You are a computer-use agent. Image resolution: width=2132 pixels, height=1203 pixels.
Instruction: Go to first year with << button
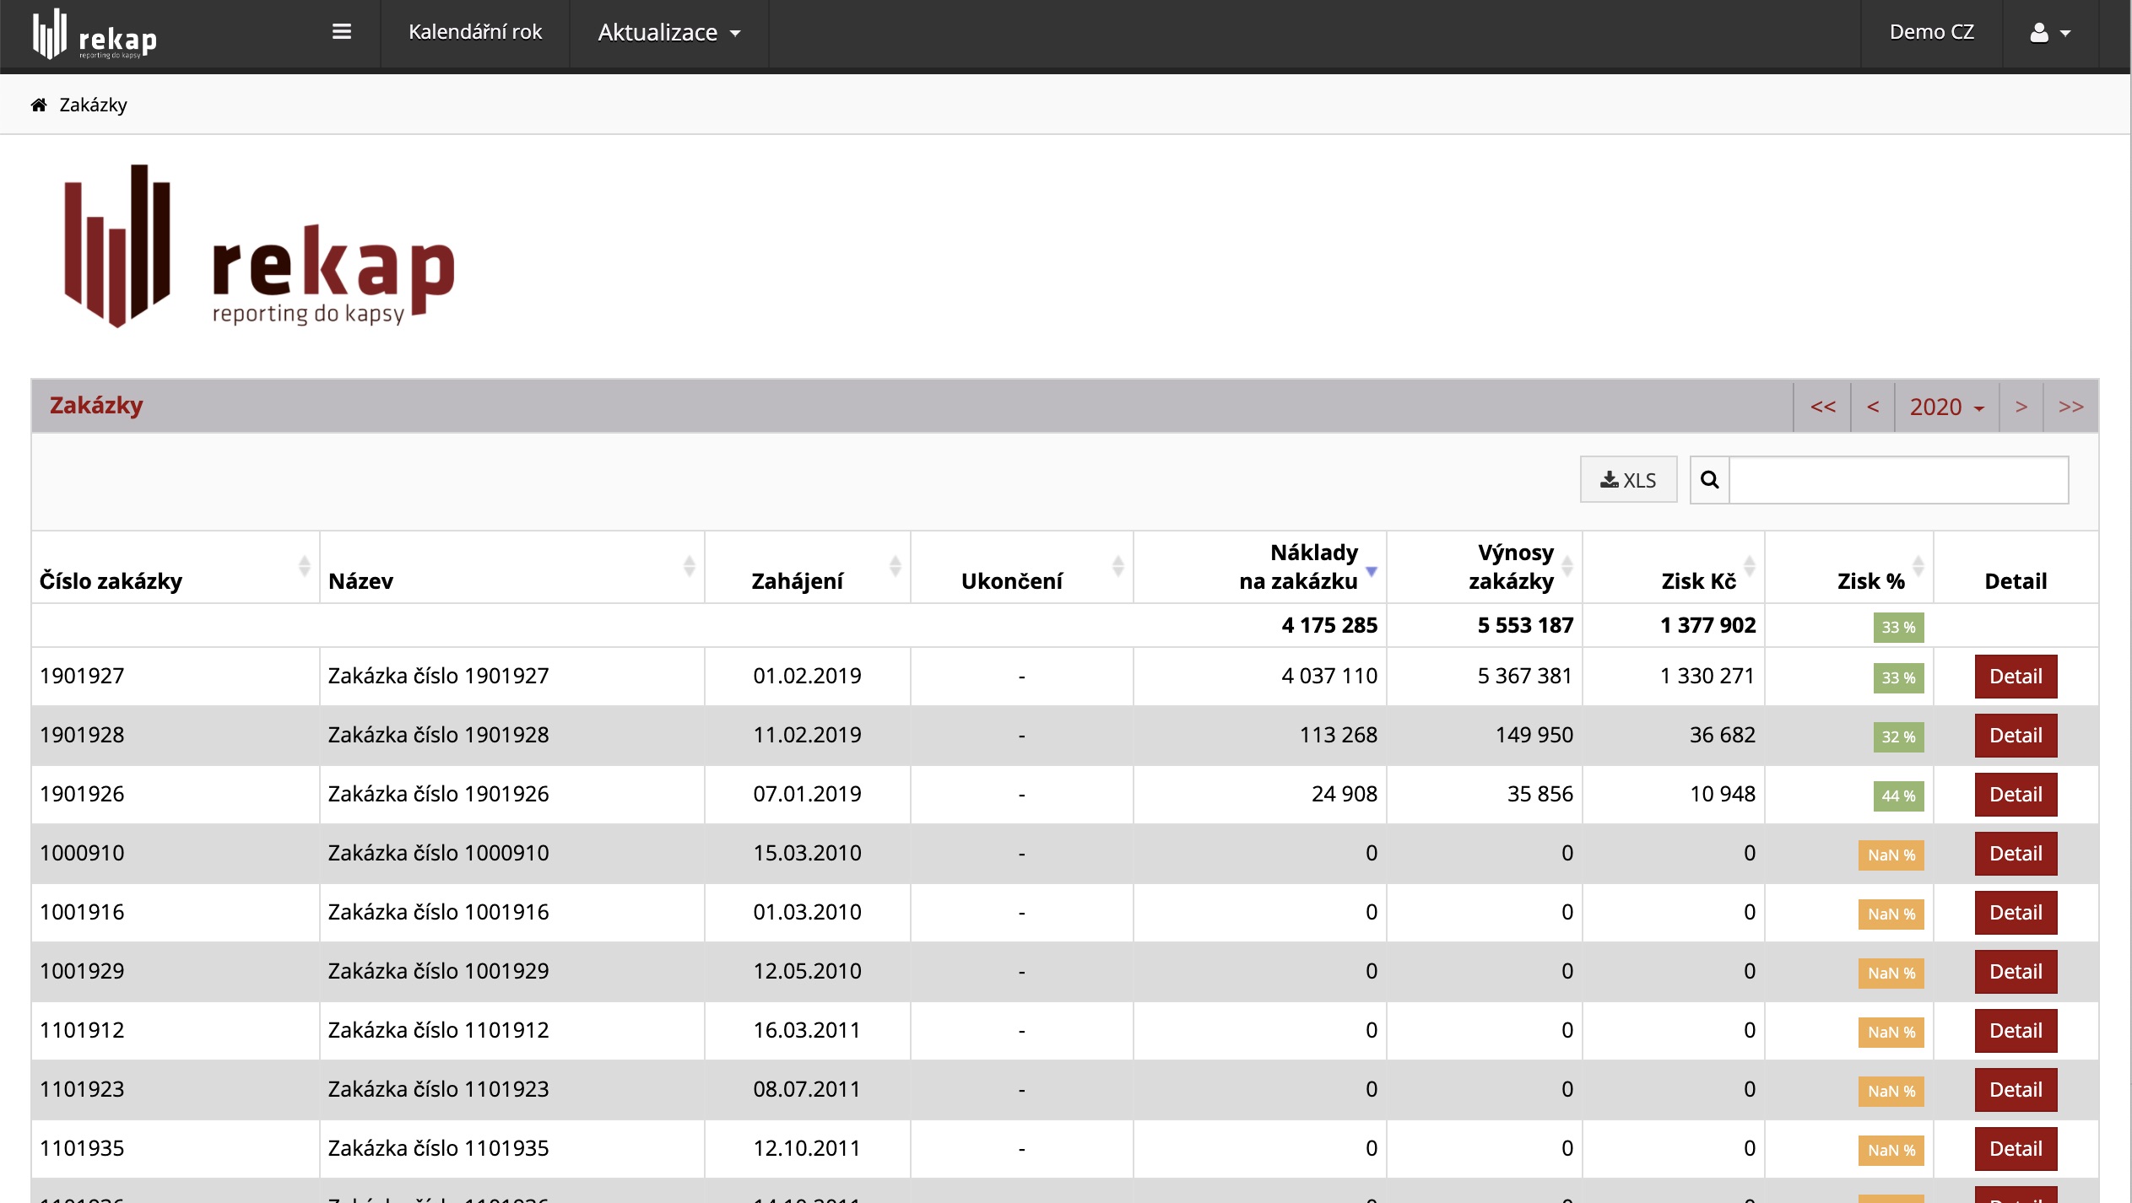[x=1822, y=407]
